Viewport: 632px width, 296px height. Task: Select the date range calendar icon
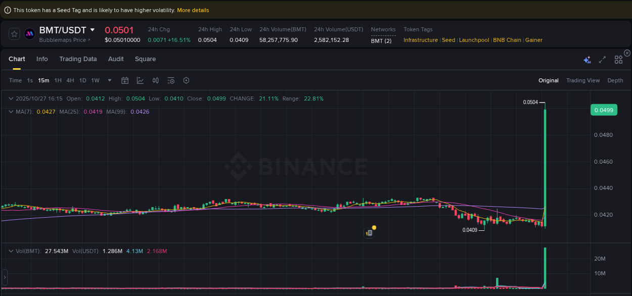[x=125, y=80]
